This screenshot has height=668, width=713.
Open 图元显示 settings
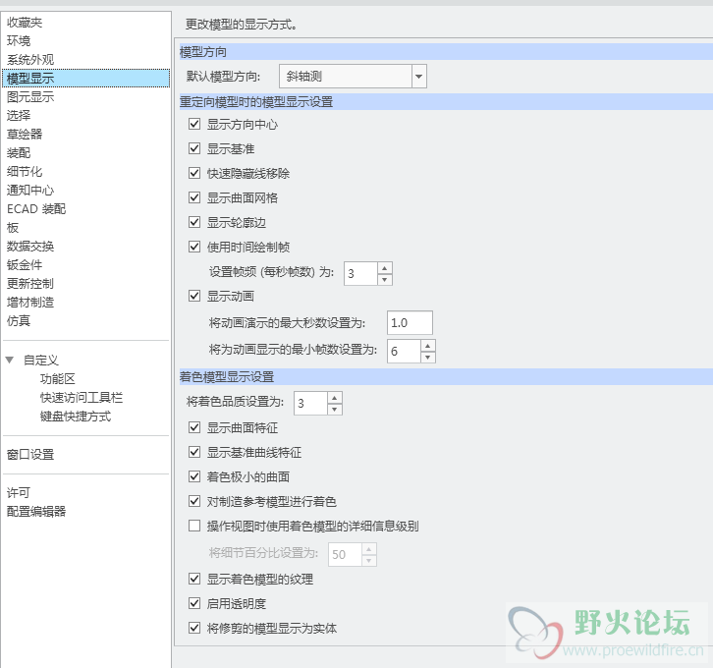tap(86, 96)
